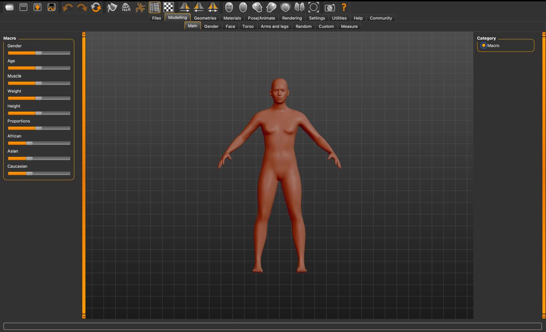546x332 pixels.
Task: Go to the Measure sub-tab
Action: pyautogui.click(x=349, y=26)
